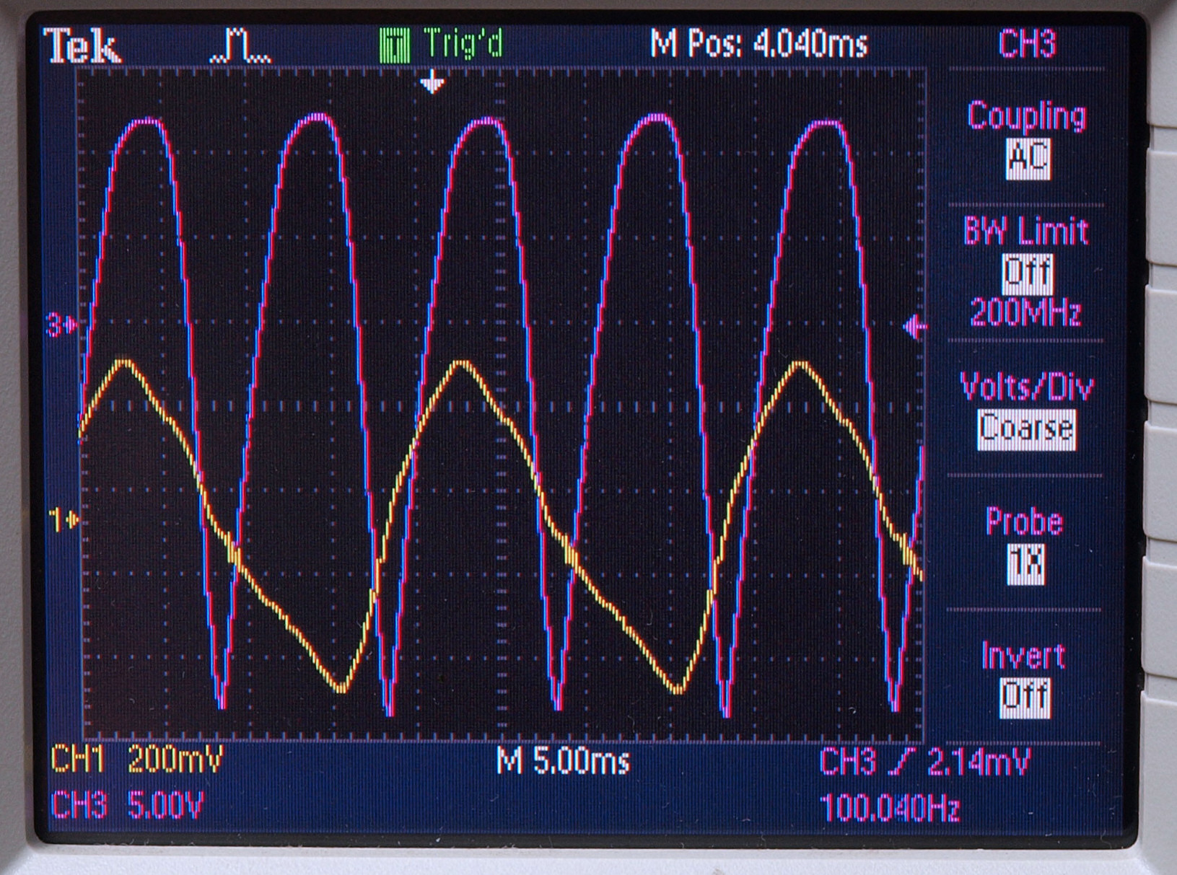Click the white trigger position arrow
This screenshot has height=875, width=1177.
[x=432, y=83]
